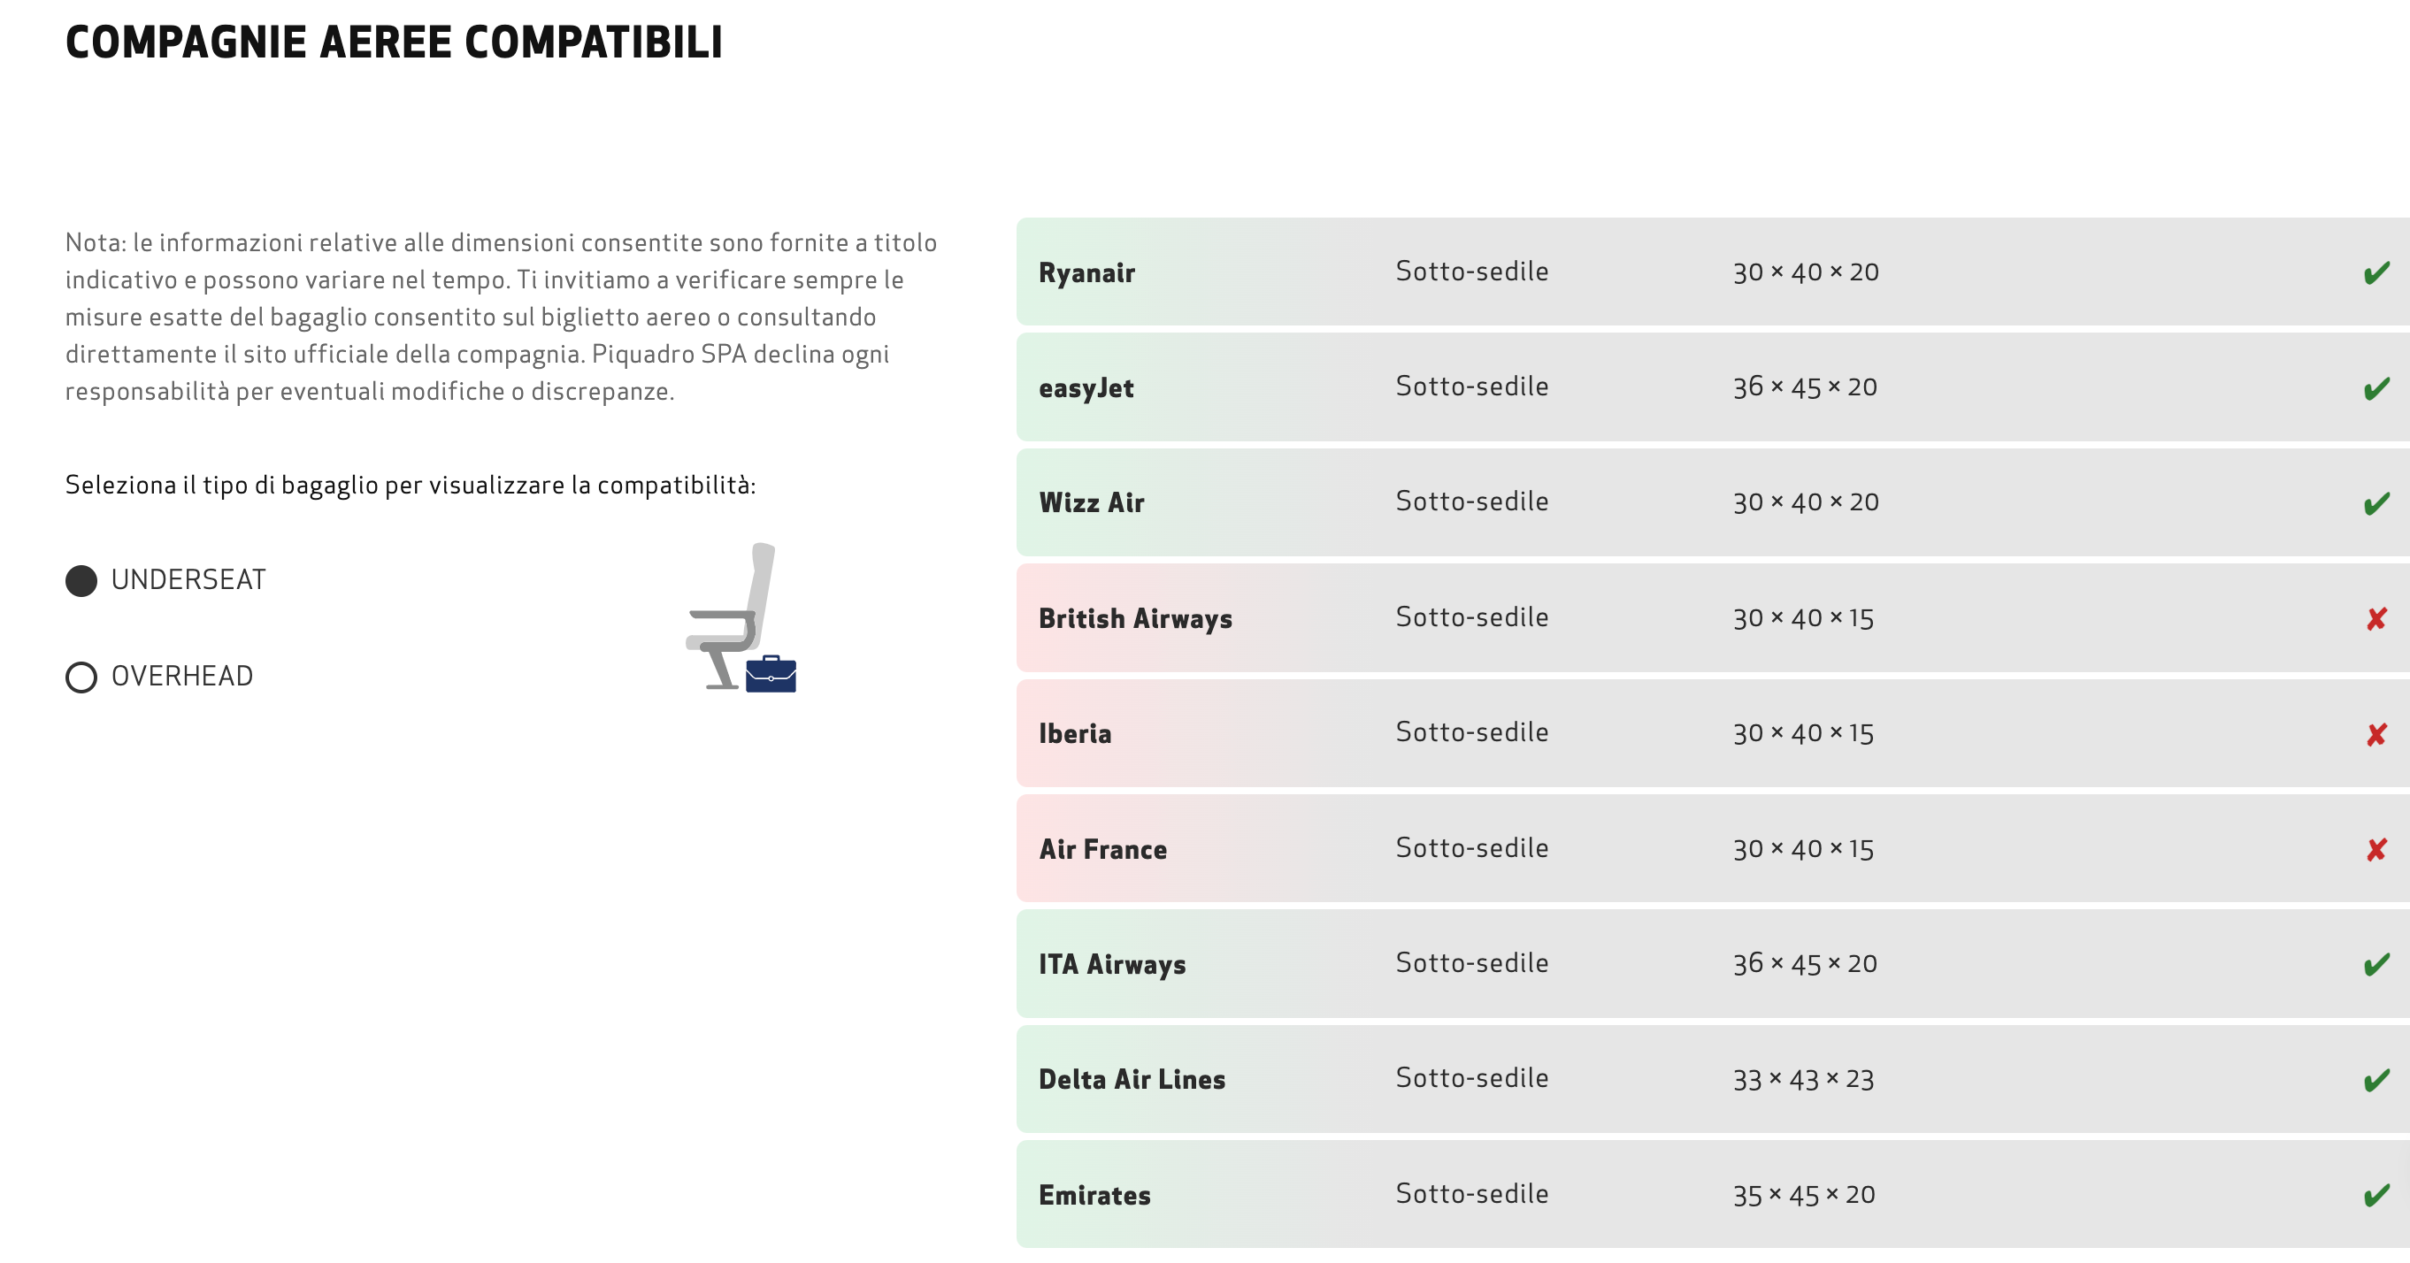Image resolution: width=2410 pixels, height=1263 pixels.
Task: Select the UNDERSEAT radio button
Action: click(x=81, y=581)
